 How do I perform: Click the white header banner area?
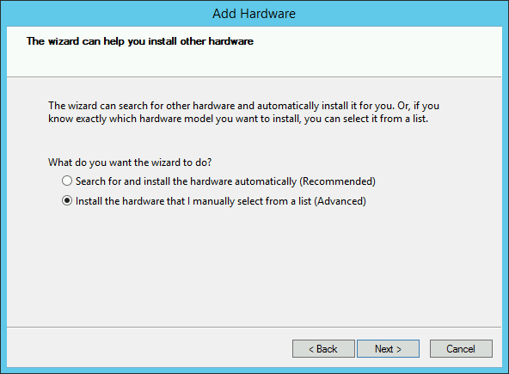click(x=254, y=52)
